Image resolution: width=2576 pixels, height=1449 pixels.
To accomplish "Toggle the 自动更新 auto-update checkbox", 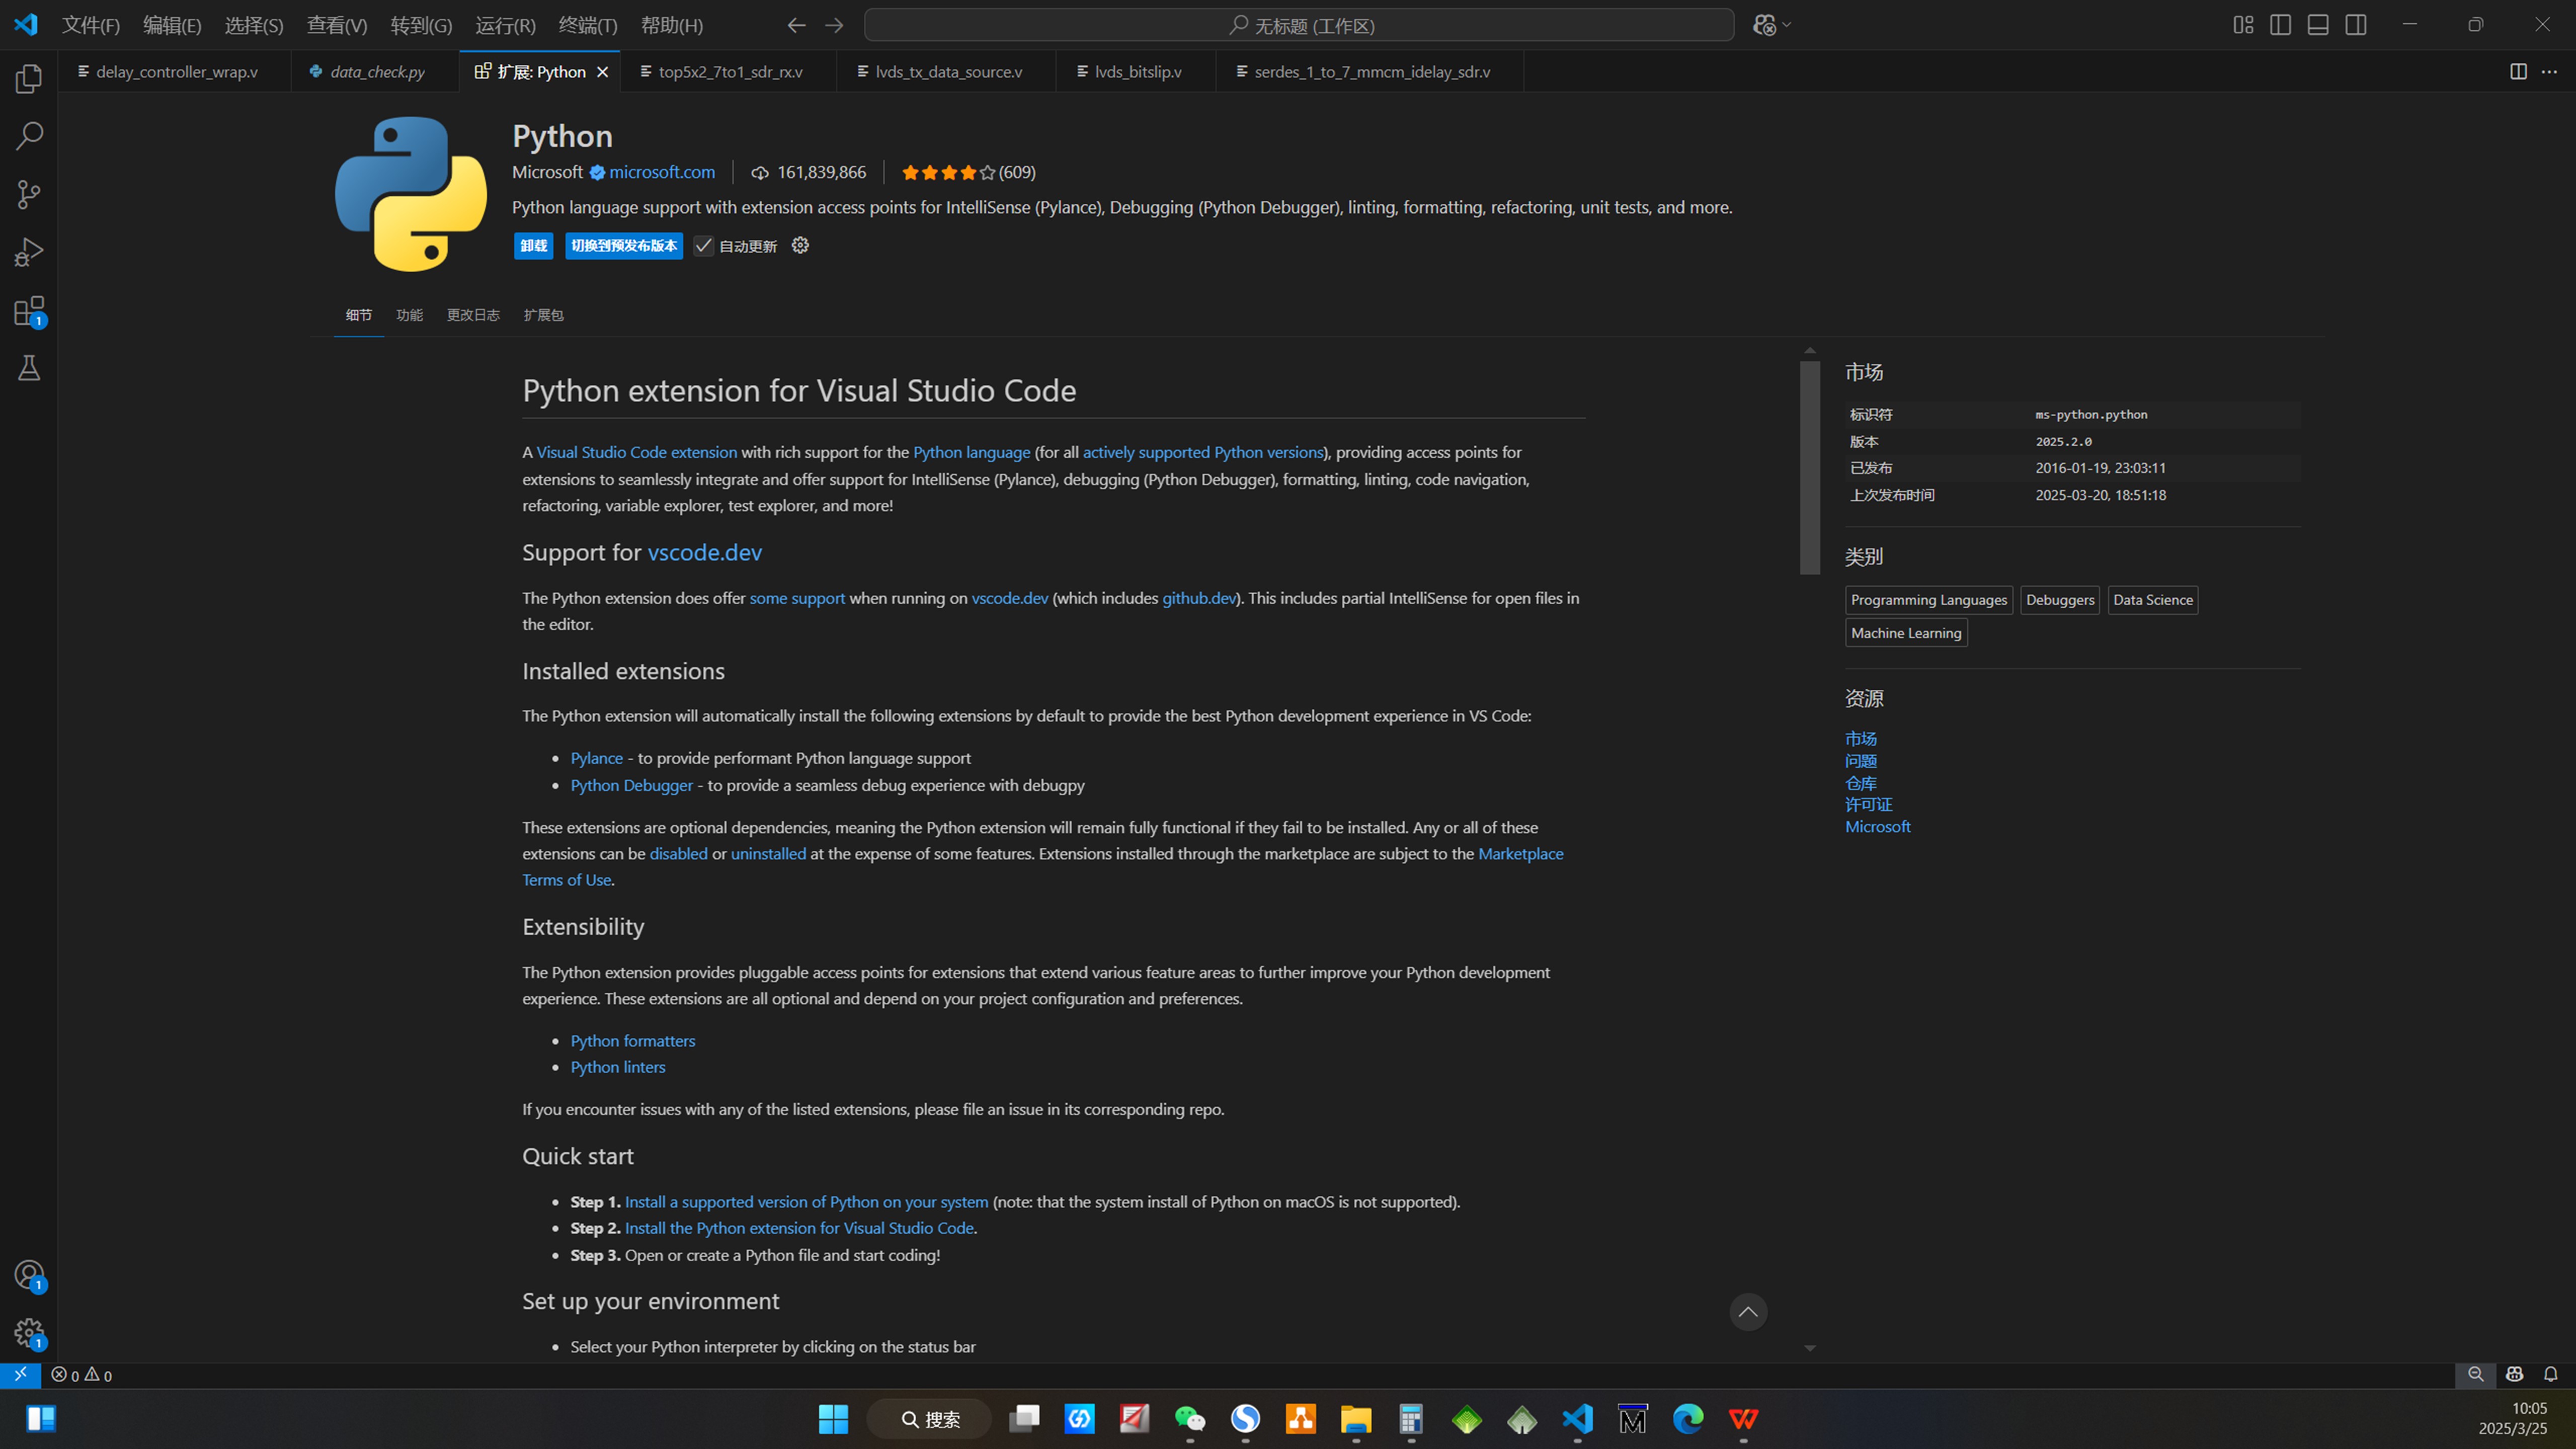I will 704,246.
